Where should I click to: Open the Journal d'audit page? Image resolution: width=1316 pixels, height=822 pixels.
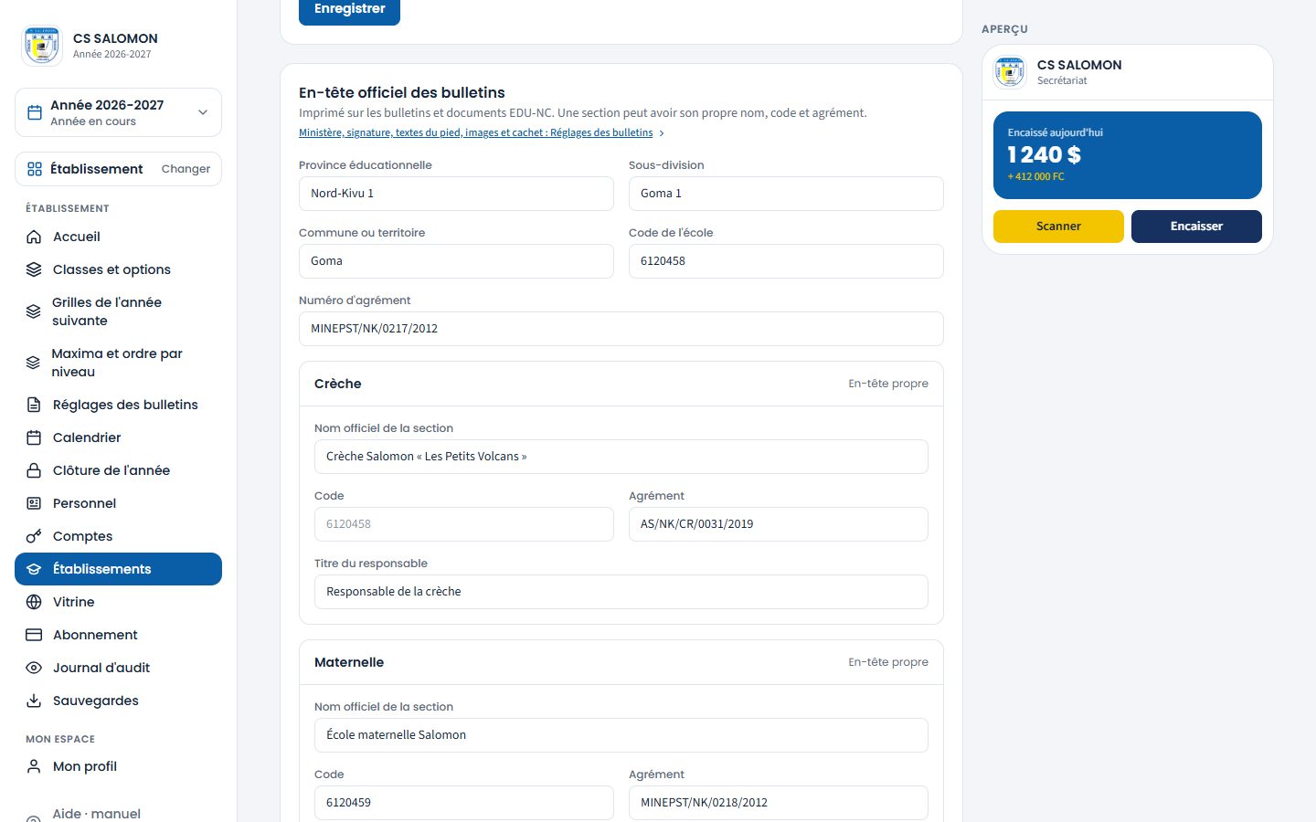(x=118, y=668)
